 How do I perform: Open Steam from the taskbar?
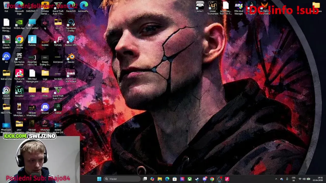pyautogui.click(x=197, y=179)
